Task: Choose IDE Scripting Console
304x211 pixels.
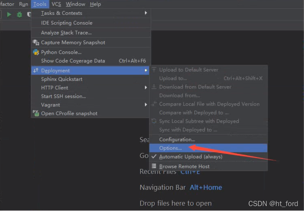Action: point(91,23)
